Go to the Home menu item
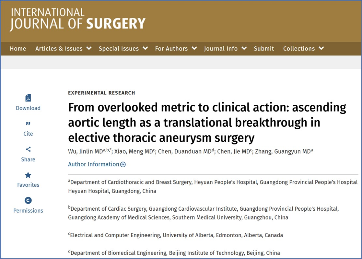This screenshot has height=259, width=362. point(18,49)
